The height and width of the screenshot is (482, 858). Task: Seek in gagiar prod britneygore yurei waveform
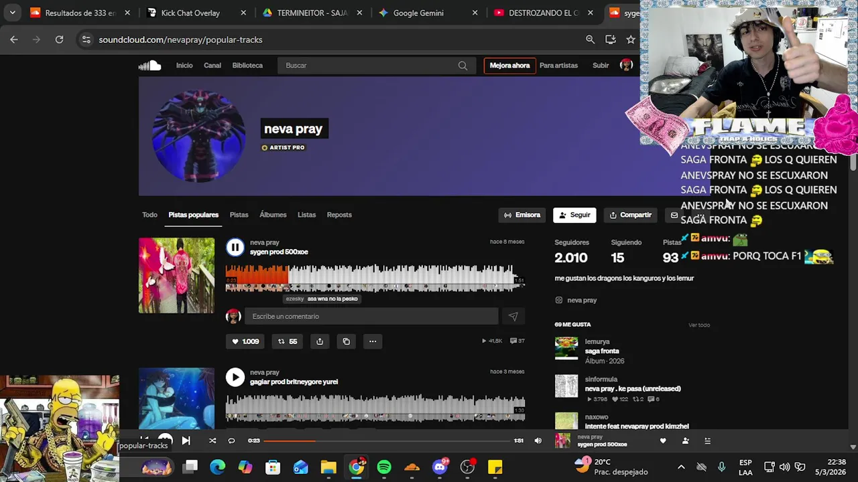[x=375, y=408]
